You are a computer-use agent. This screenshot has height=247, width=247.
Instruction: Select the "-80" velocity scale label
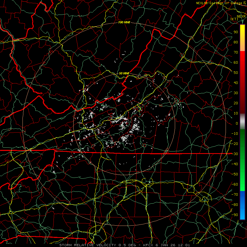click(x=235, y=205)
